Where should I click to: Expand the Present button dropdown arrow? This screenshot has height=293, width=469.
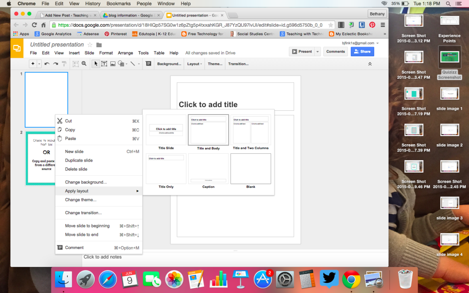pyautogui.click(x=317, y=51)
